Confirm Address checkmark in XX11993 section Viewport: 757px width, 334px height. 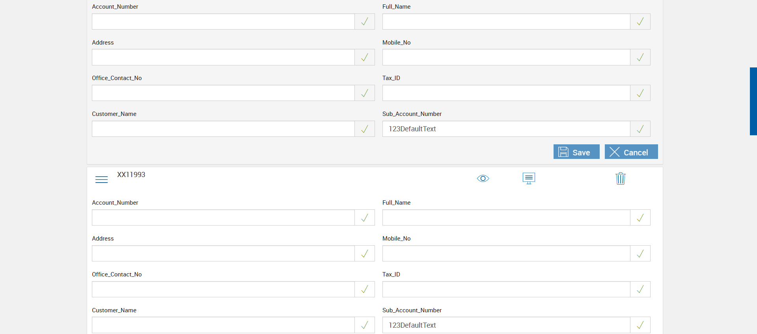point(365,254)
